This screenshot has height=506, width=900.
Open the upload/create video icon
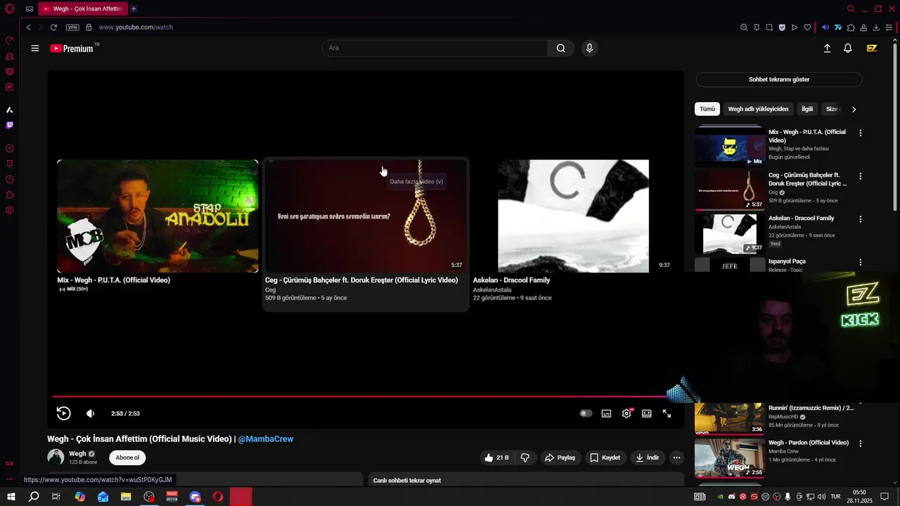click(827, 48)
